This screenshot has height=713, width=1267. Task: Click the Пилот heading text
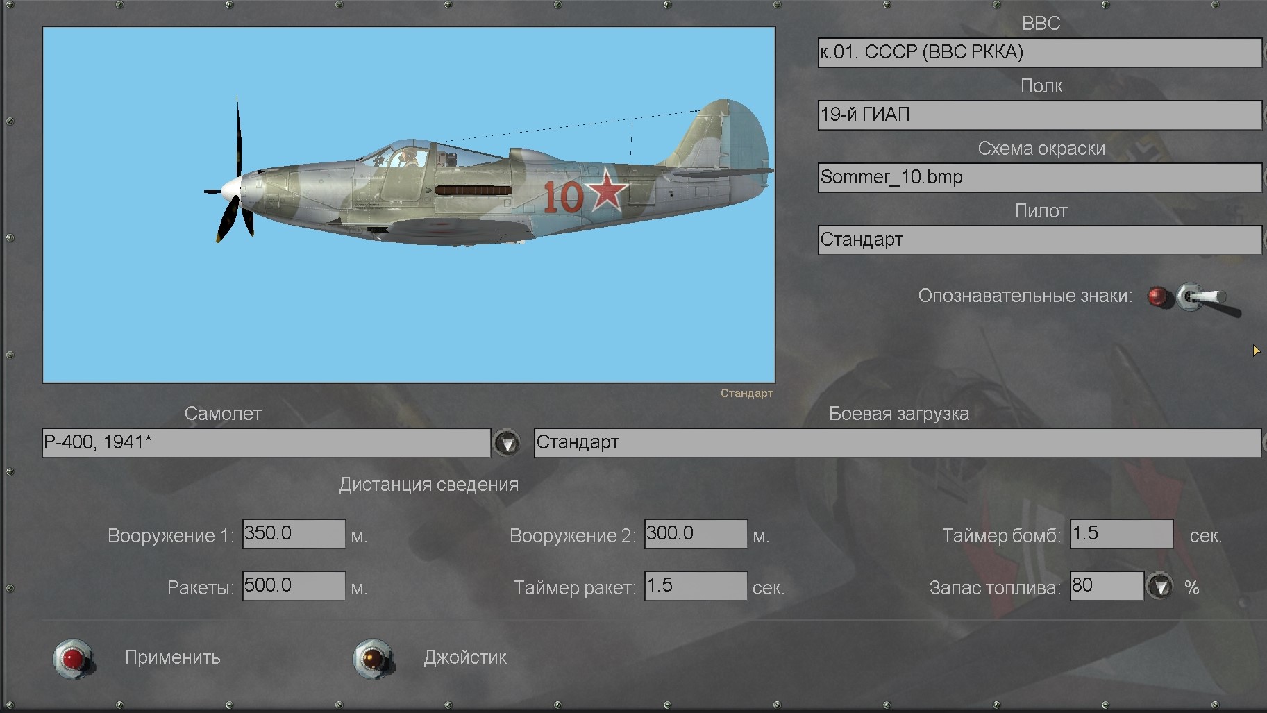click(x=1041, y=211)
